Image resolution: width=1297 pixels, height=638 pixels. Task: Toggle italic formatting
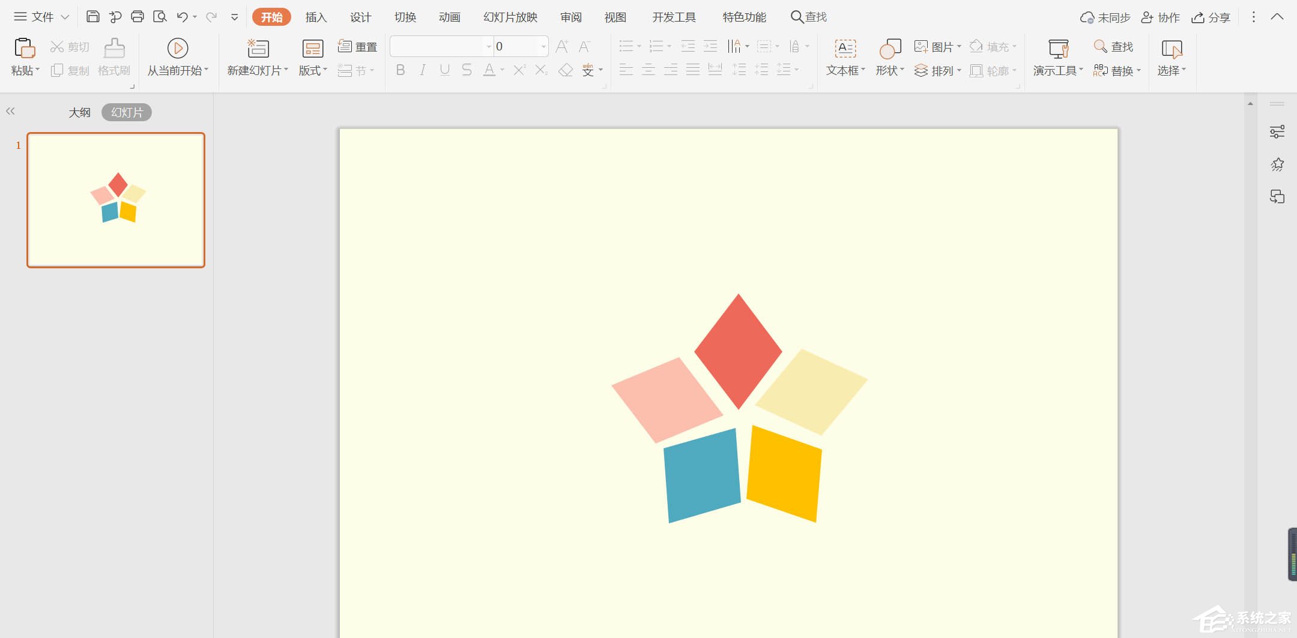[423, 70]
